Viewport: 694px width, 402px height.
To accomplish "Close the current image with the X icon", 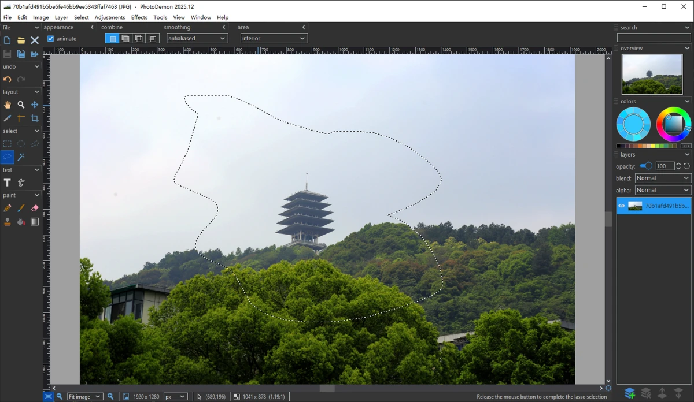I will point(35,40).
